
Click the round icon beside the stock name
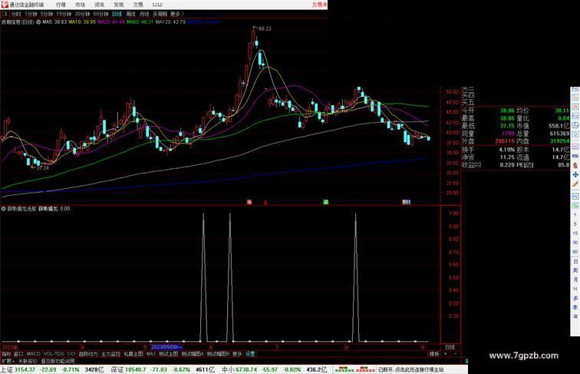(38, 22)
